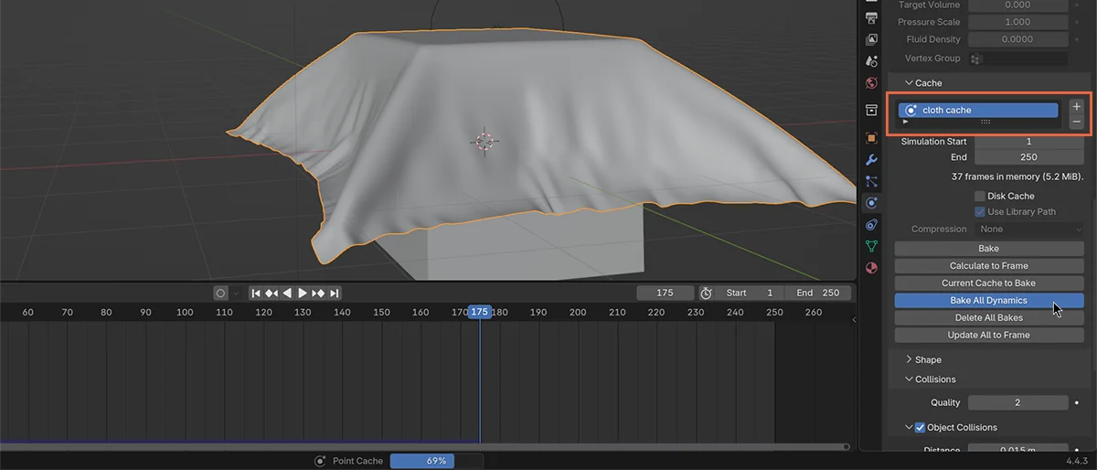
Task: Click the Bake button
Action: point(988,249)
